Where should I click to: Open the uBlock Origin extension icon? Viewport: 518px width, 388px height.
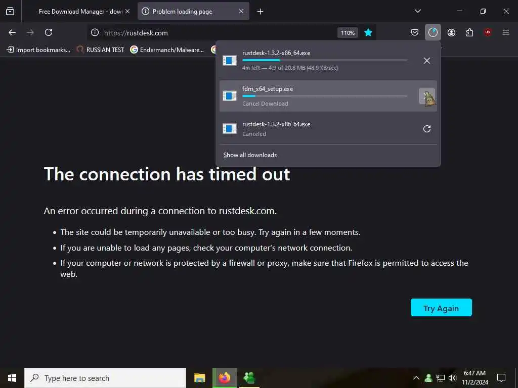488,32
